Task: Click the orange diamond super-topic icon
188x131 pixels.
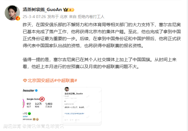Action: tap(25, 81)
